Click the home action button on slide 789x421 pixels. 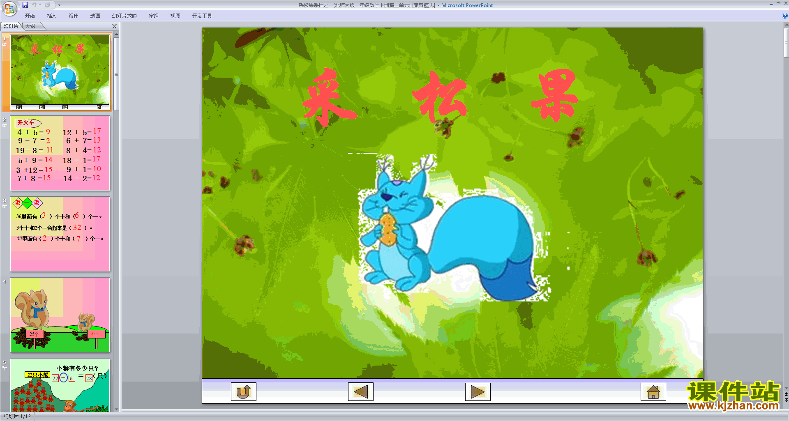653,391
